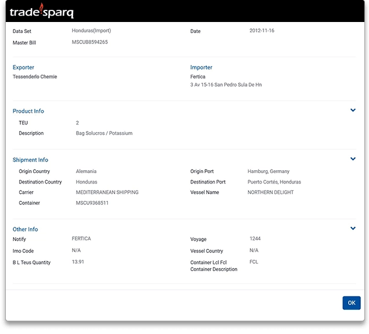Open the Exporter heading link
The width and height of the screenshot is (369, 334).
point(23,67)
